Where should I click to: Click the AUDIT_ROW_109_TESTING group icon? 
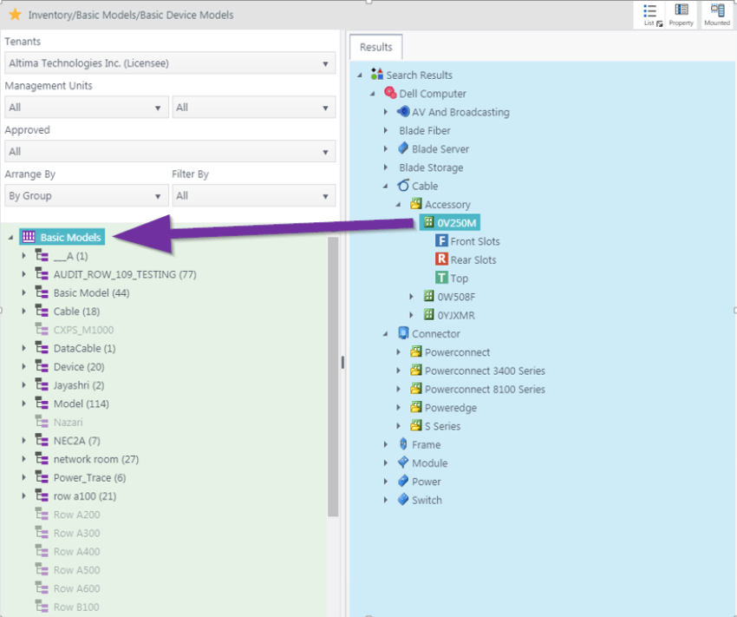(x=42, y=273)
